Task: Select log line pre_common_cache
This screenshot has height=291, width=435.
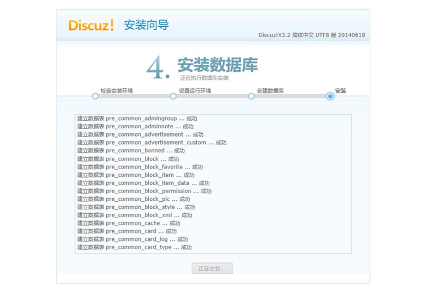Action: 129,223
